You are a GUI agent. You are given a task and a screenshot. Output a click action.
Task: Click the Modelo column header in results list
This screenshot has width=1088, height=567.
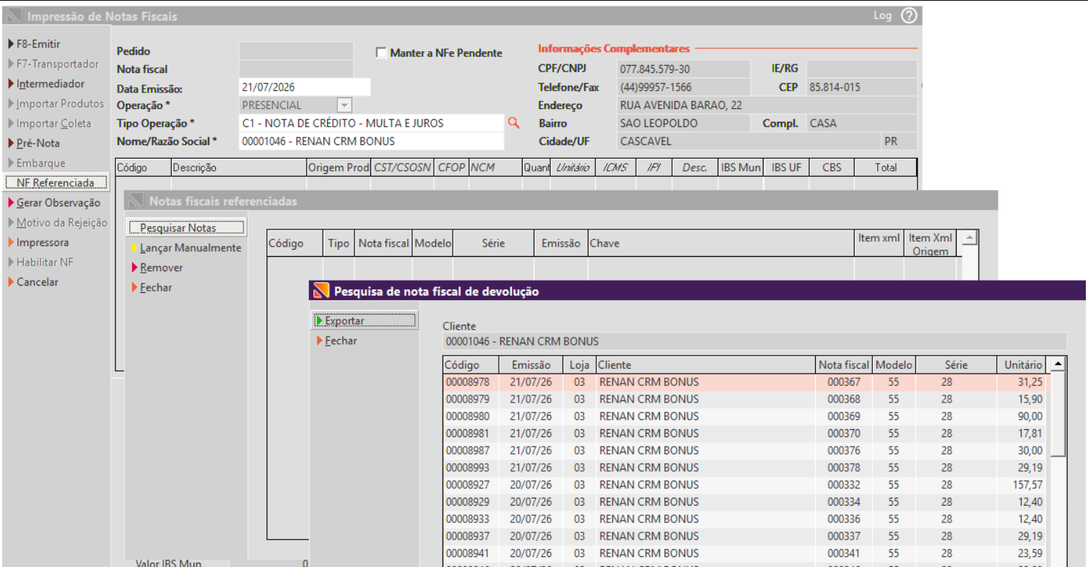894,365
